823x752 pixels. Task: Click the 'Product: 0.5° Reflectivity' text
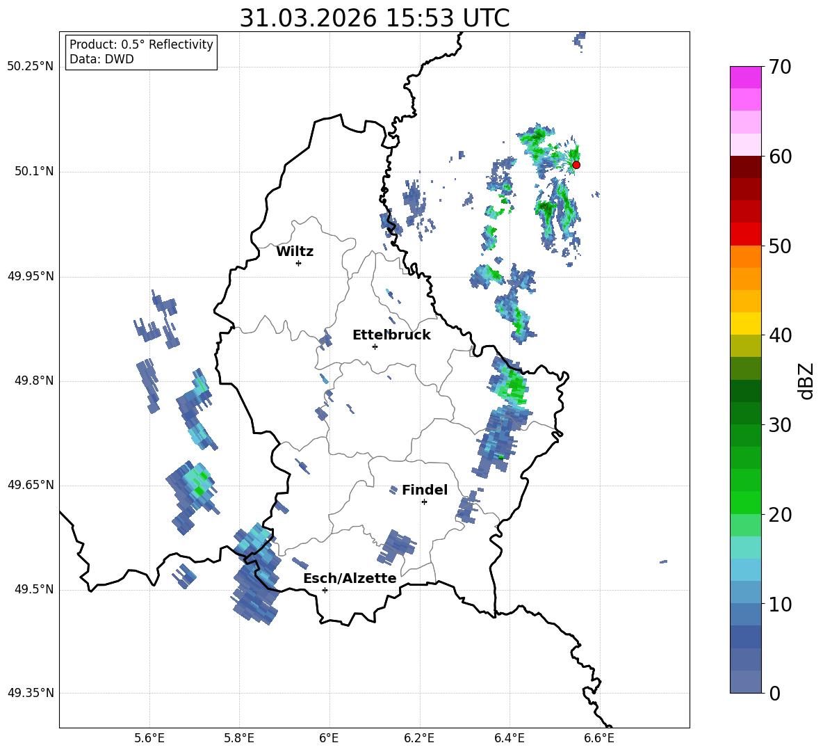click(x=141, y=45)
